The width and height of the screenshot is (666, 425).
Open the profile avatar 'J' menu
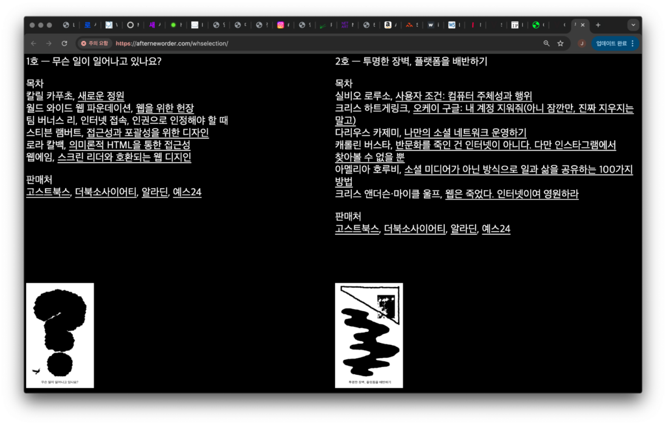tap(581, 44)
